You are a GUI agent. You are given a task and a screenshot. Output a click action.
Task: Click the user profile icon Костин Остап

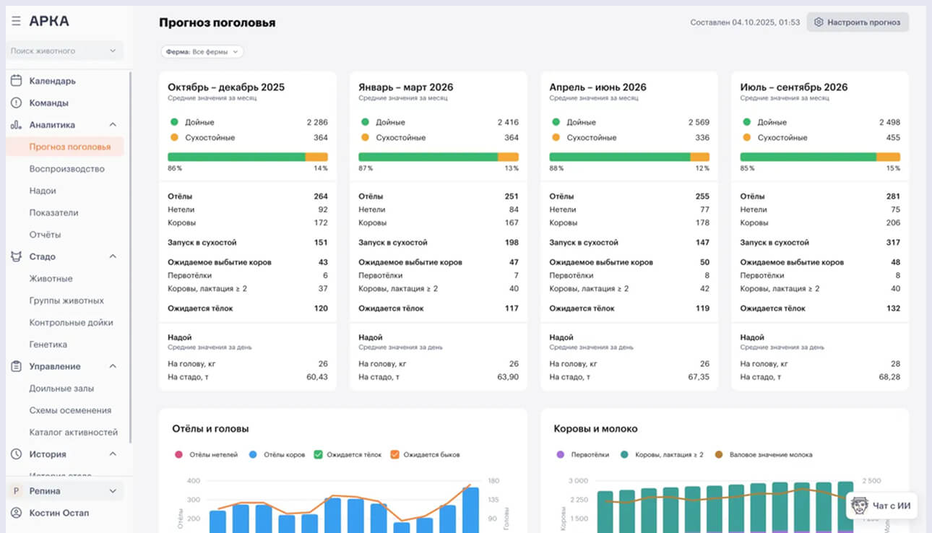click(16, 513)
